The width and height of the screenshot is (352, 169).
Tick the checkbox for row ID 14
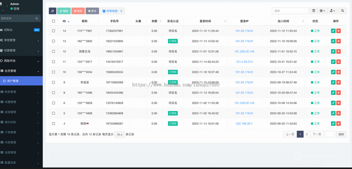(x=53, y=31)
